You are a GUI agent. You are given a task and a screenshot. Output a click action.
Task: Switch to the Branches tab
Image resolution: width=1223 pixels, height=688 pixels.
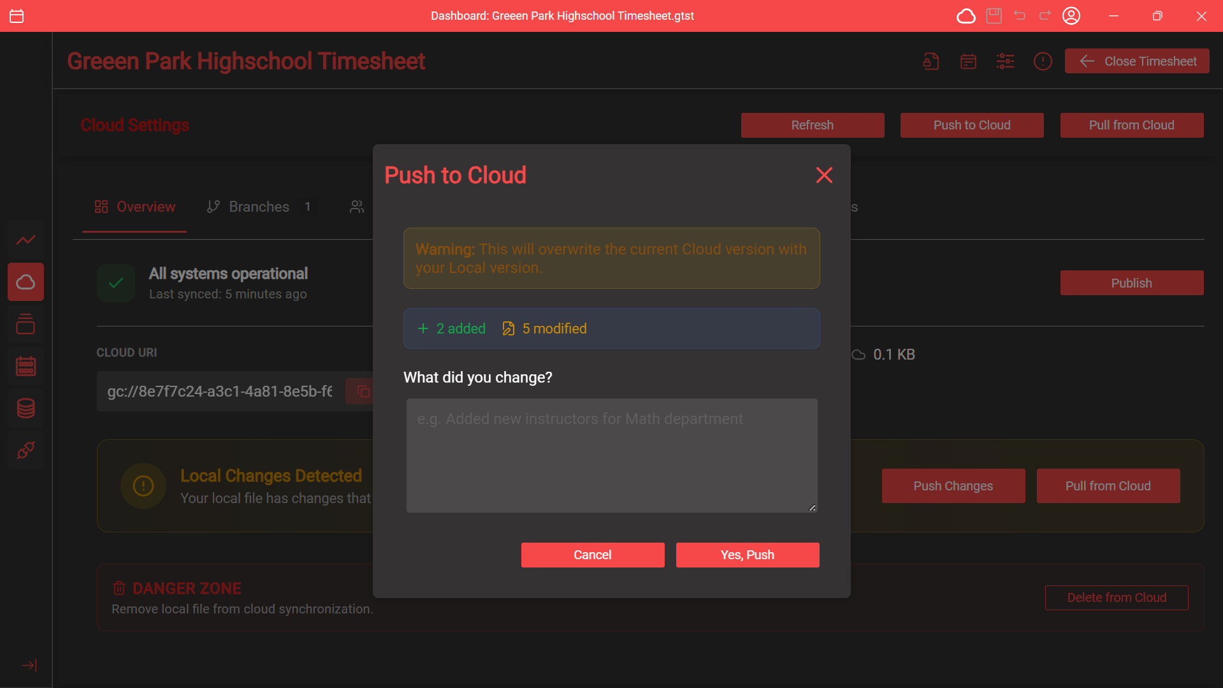259,207
